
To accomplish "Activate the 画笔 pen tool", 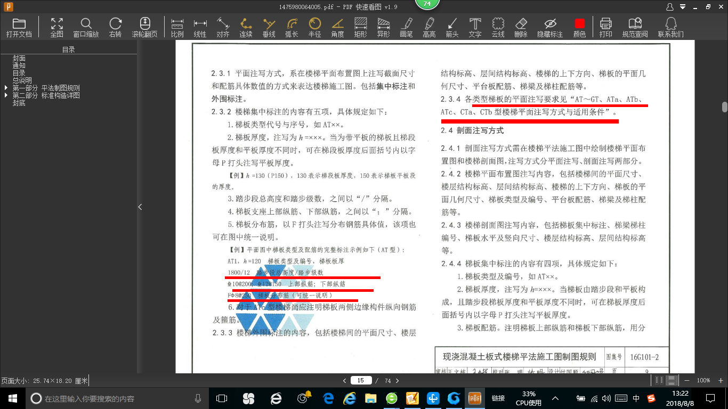I will tap(406, 27).
